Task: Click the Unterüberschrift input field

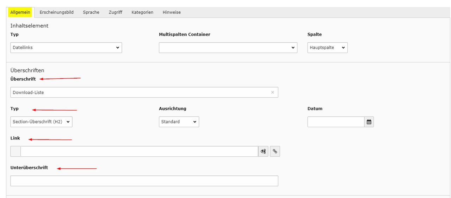Action: (144, 181)
